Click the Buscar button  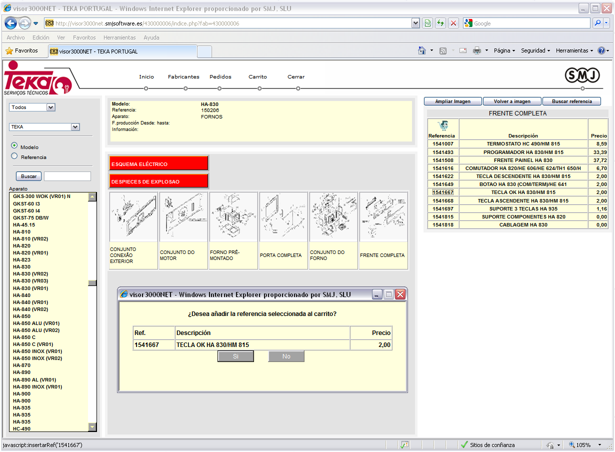point(29,176)
